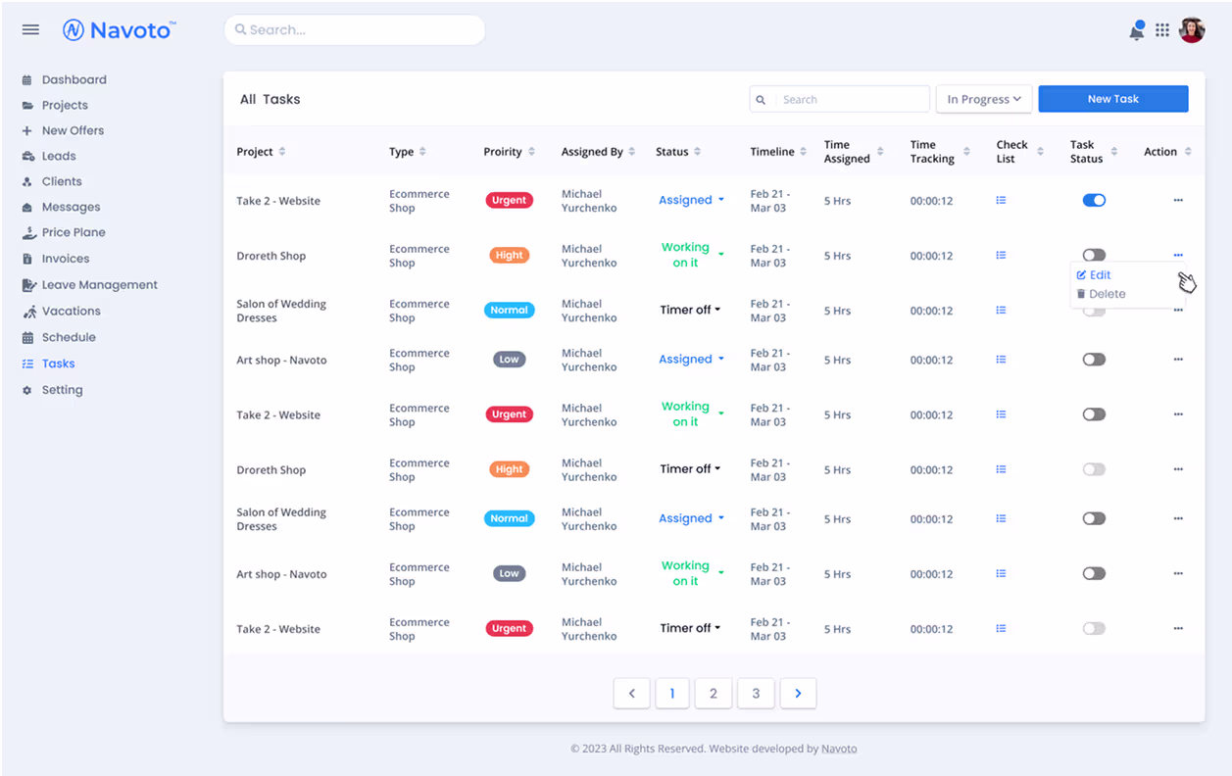Open Timer off dropdown for Take 2 - Website
The height and width of the screenshot is (776, 1232).
click(x=690, y=628)
